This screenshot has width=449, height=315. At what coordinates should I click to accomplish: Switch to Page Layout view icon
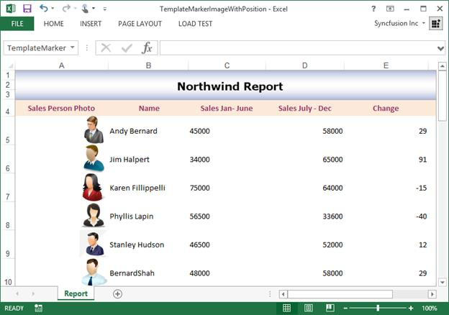pos(308,309)
